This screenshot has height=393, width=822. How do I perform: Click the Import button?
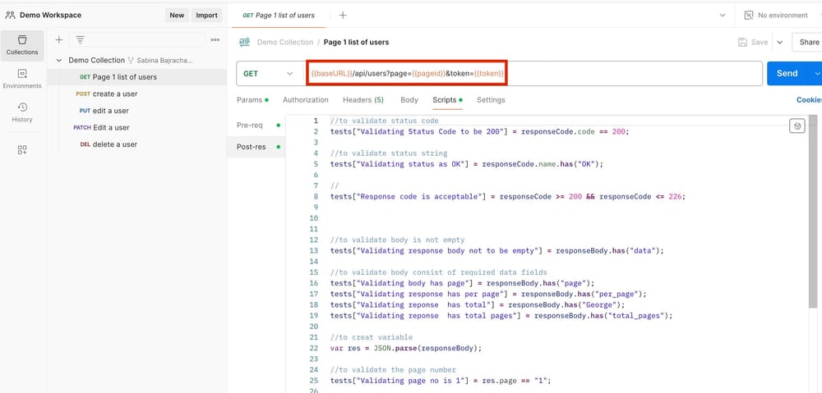[x=206, y=15]
